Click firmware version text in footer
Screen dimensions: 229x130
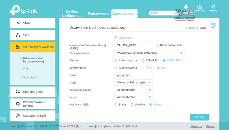pos(46,126)
